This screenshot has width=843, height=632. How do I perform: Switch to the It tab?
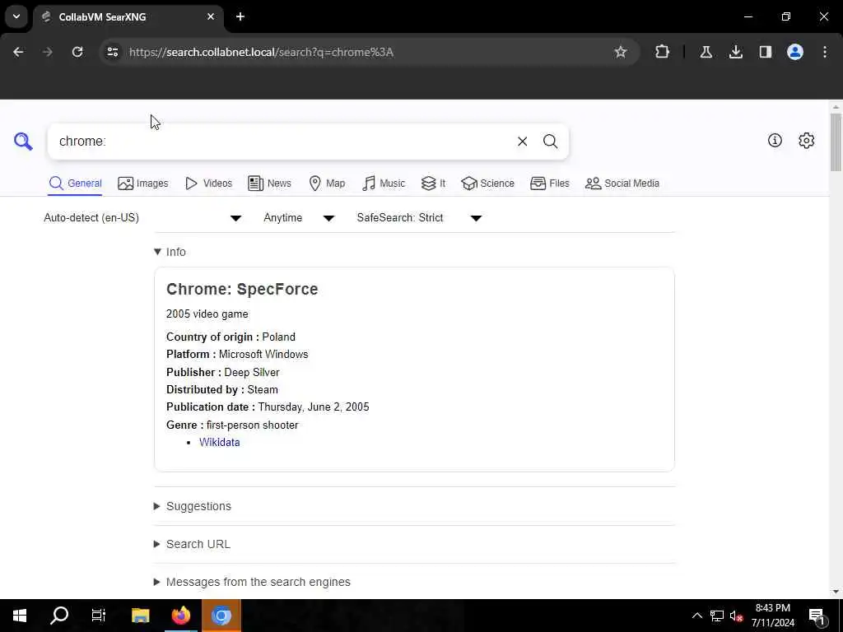click(433, 184)
